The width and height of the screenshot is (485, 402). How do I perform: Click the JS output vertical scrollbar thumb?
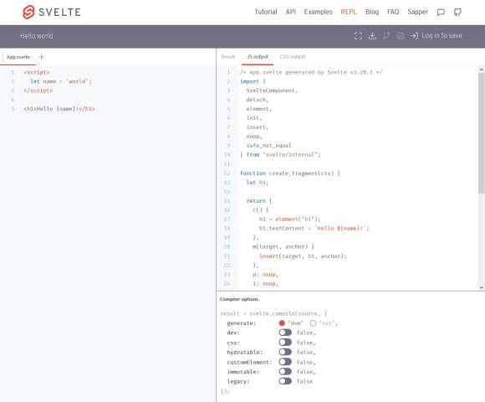click(x=482, y=133)
